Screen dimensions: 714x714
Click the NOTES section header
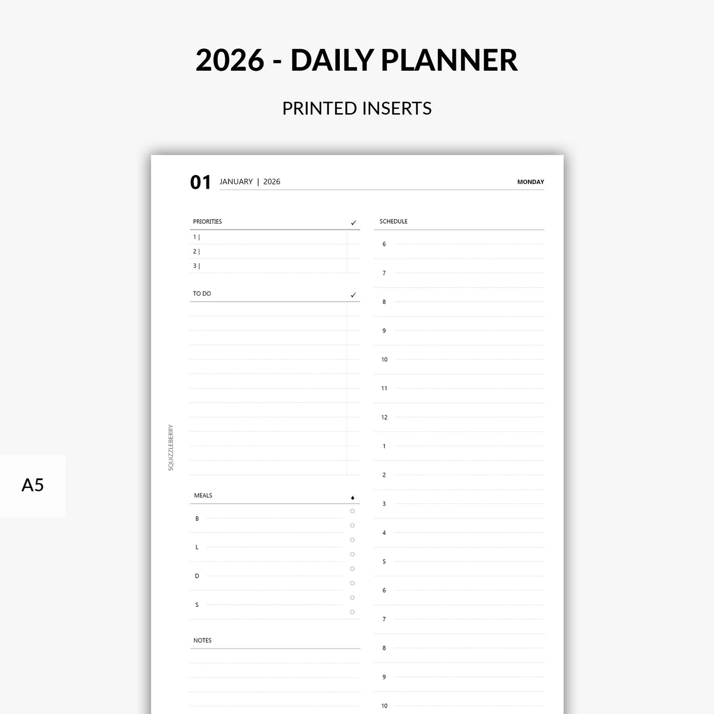tap(202, 641)
